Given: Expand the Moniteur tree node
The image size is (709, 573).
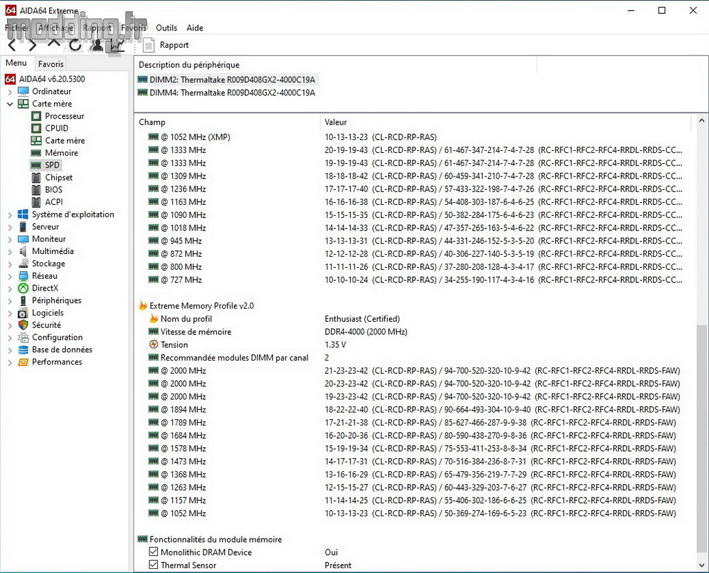Looking at the screenshot, I should pos(10,239).
